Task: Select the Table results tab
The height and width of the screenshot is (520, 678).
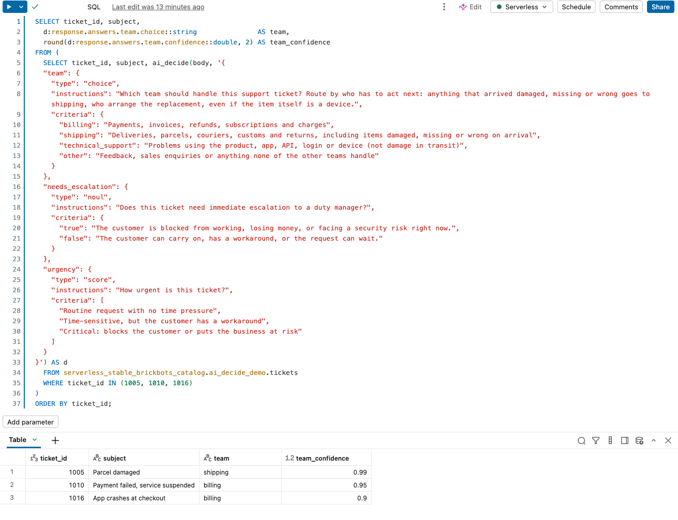Action: point(18,440)
